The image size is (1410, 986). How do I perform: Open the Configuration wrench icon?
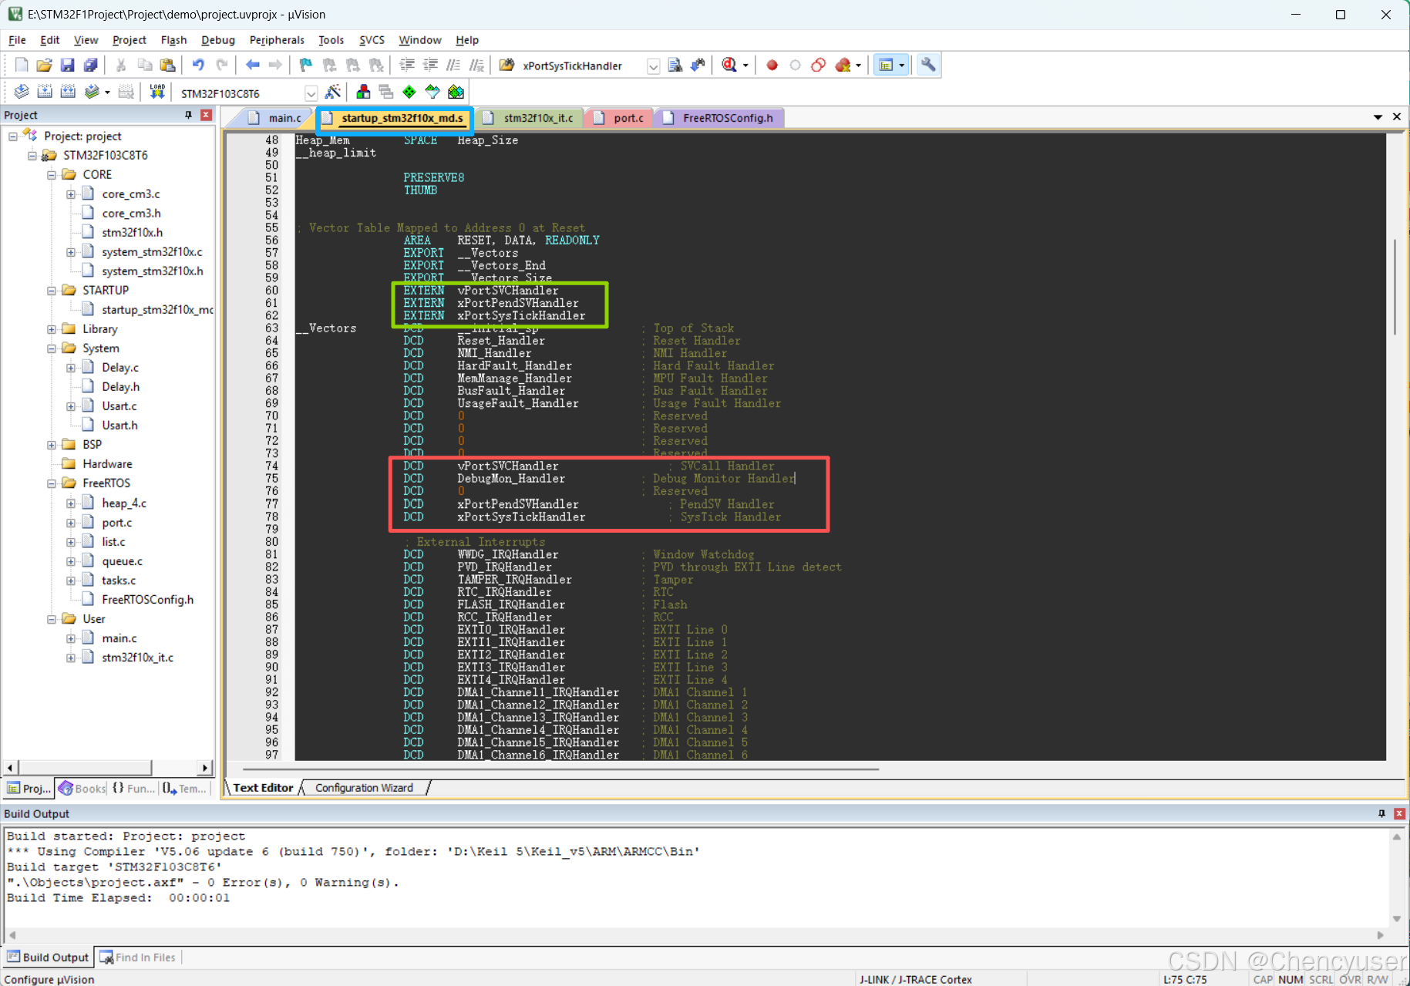pos(928,66)
